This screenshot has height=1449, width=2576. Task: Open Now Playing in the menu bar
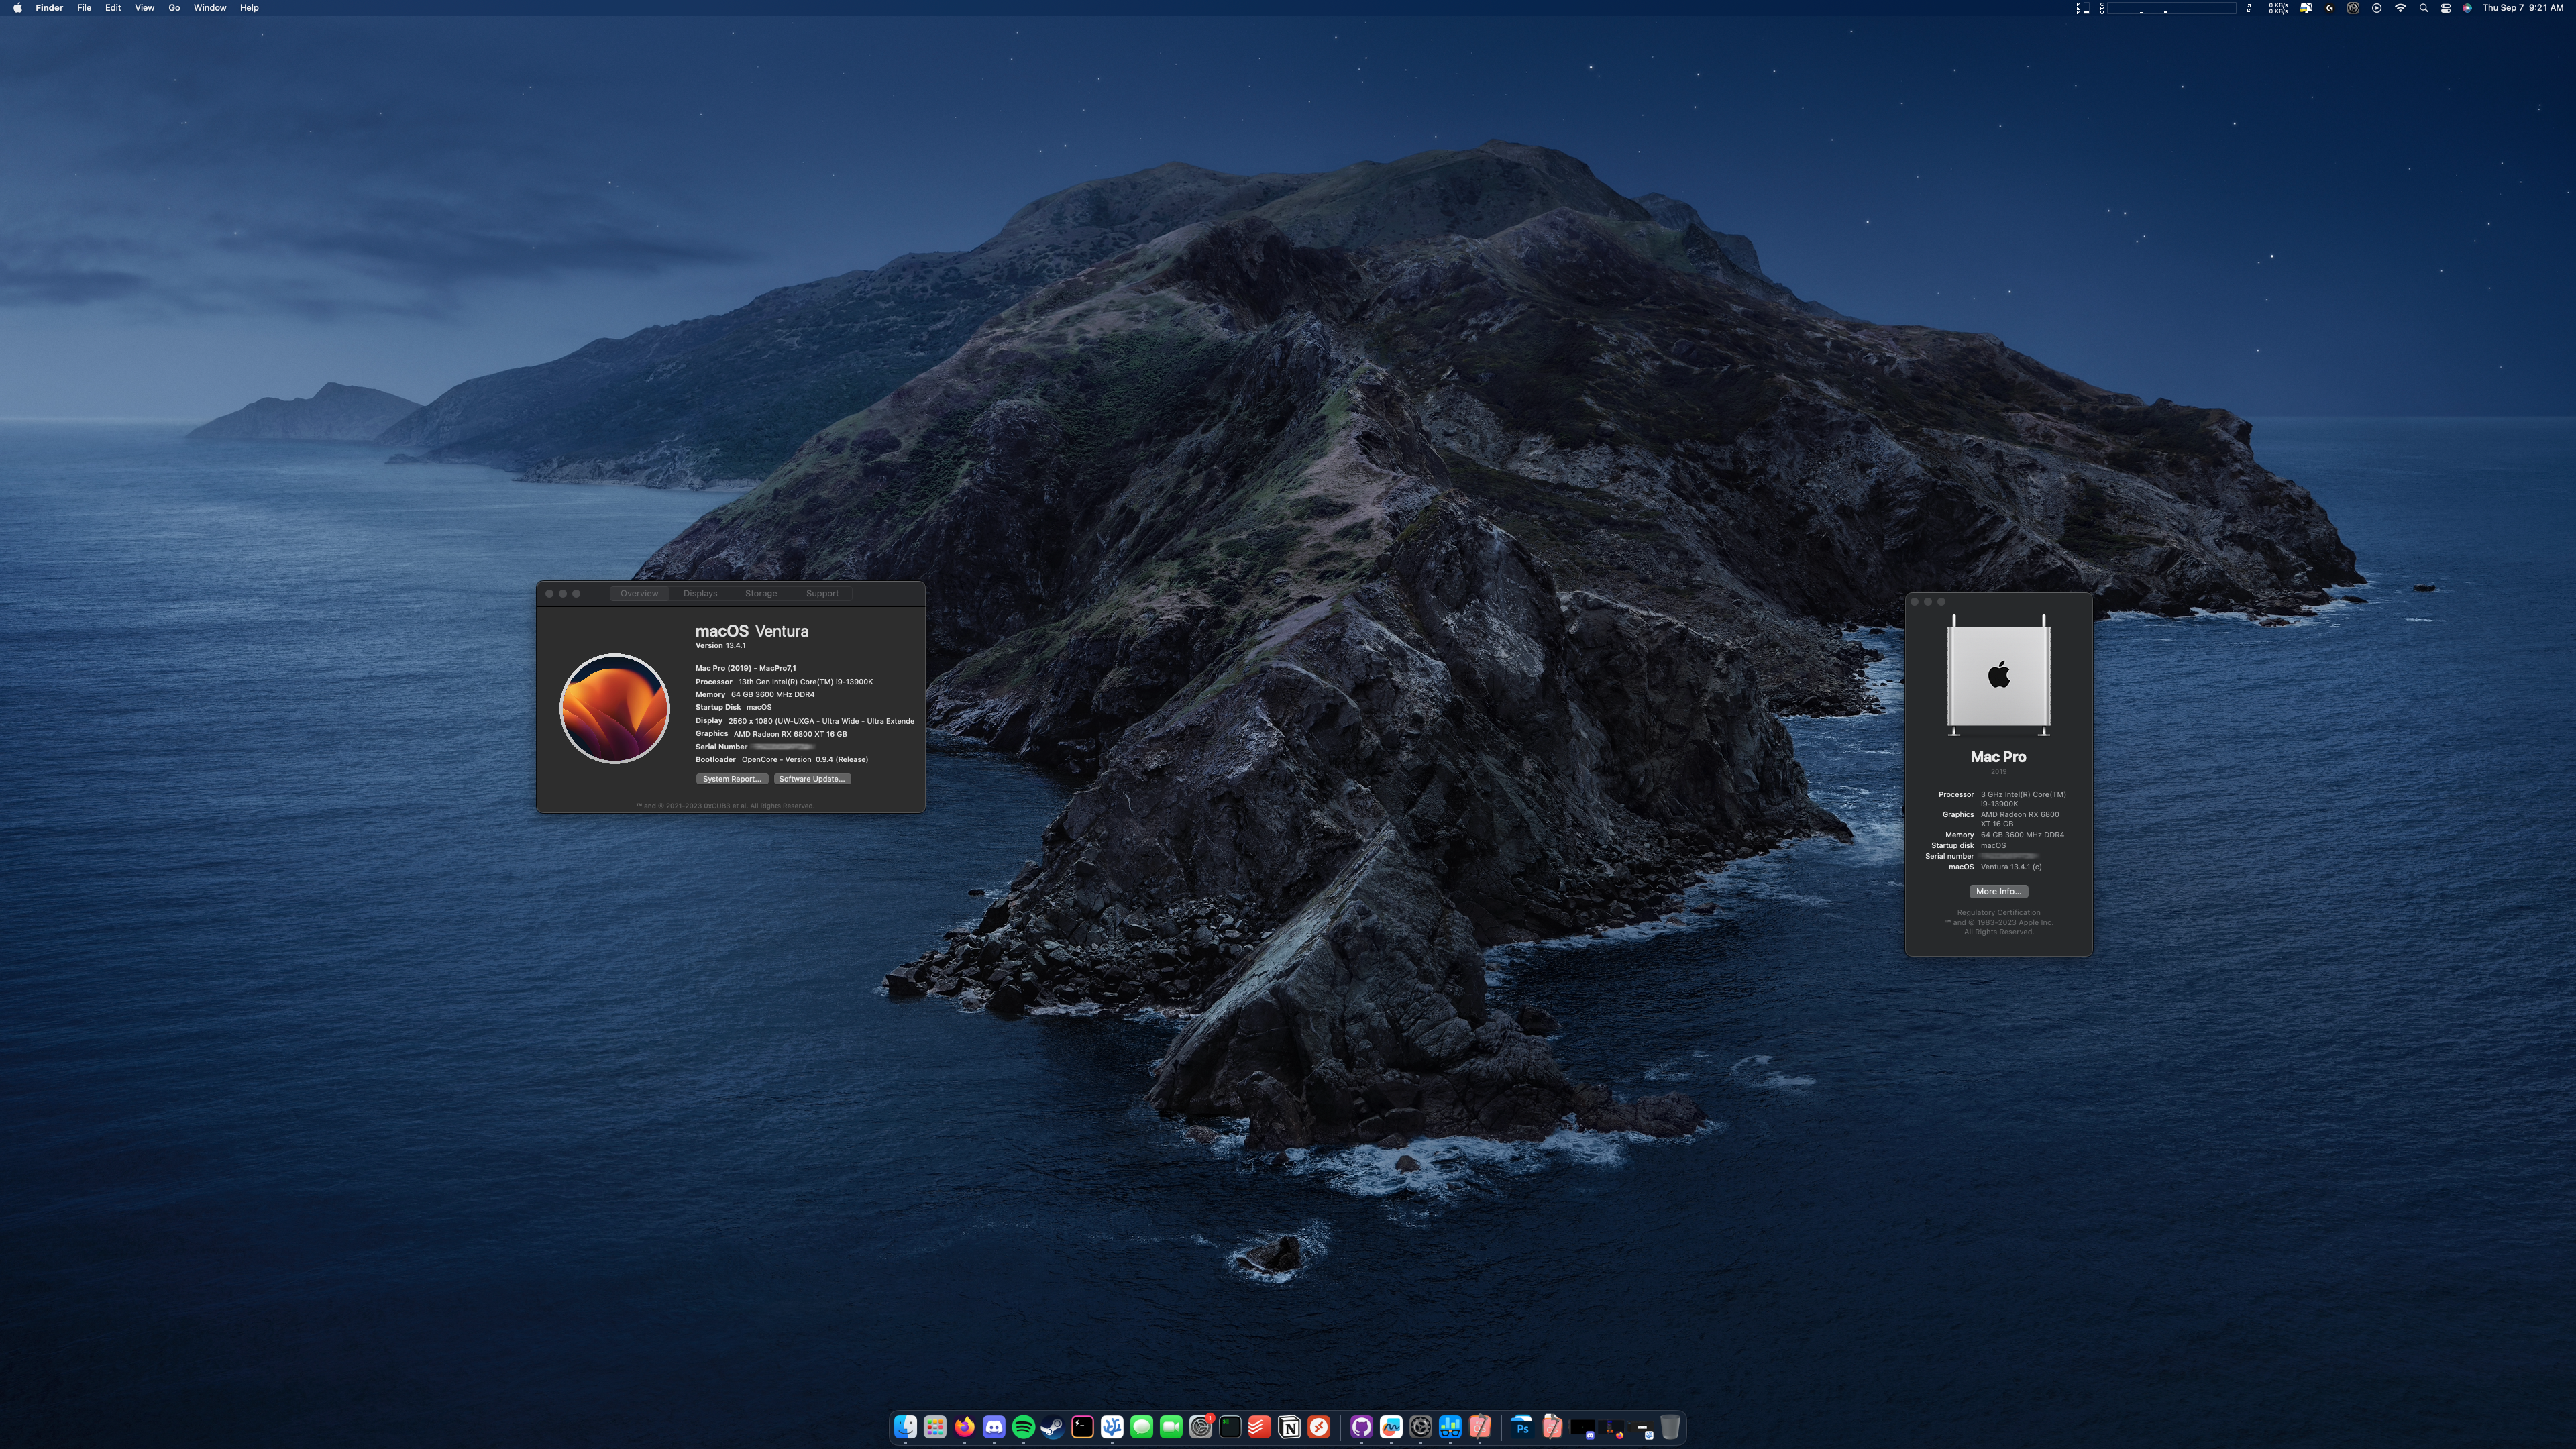pyautogui.click(x=2376, y=8)
